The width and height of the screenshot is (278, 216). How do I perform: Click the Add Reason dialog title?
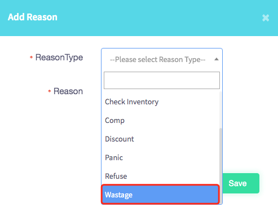pos(33,17)
